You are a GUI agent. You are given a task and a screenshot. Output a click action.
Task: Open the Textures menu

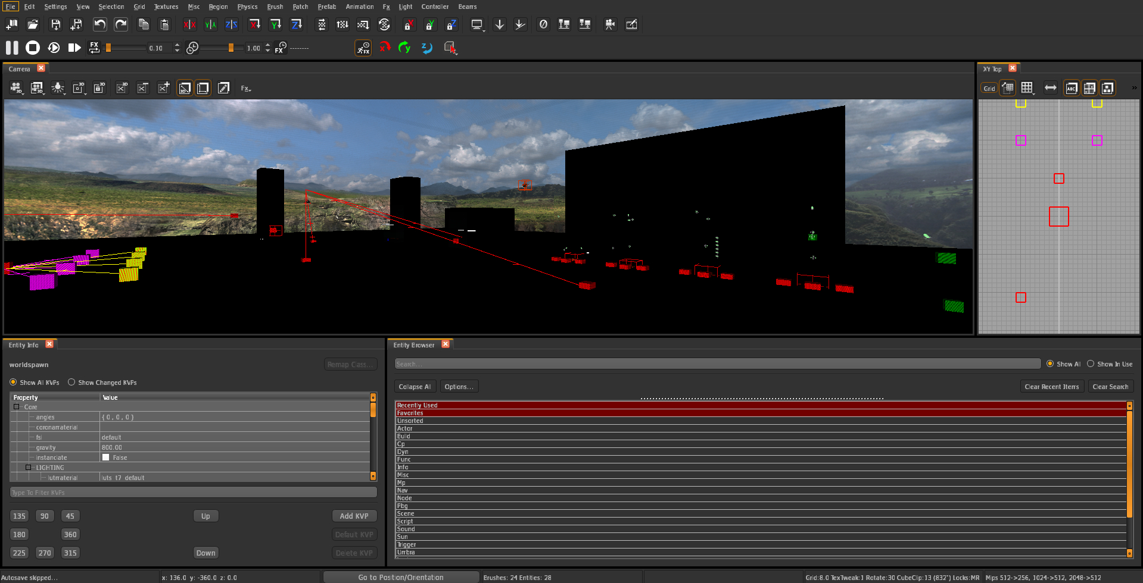(166, 7)
